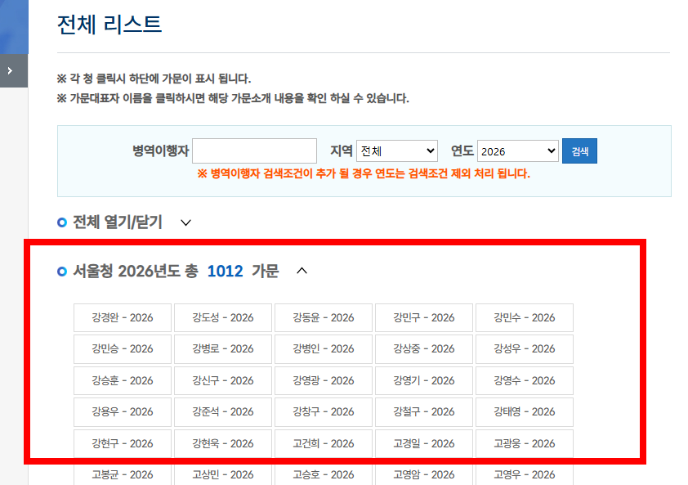This screenshot has height=485, width=688.
Task: Click 고경일 - 2026 cell
Action: click(424, 444)
